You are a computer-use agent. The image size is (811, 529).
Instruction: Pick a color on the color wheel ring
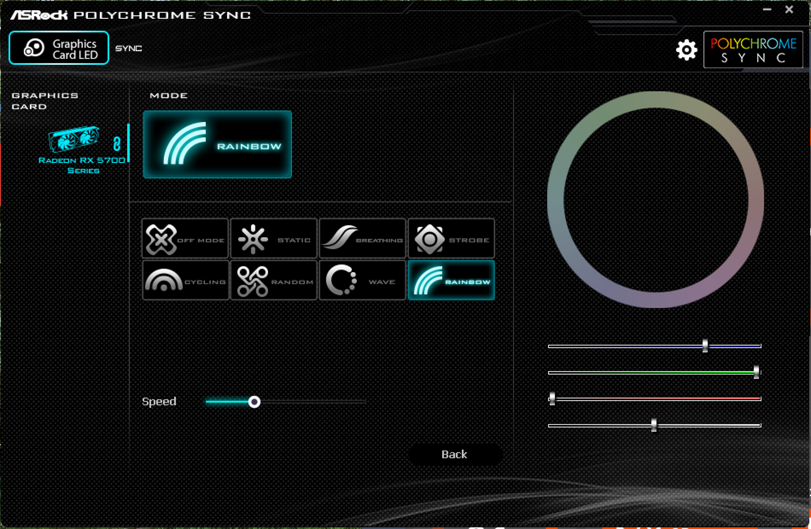click(x=656, y=99)
